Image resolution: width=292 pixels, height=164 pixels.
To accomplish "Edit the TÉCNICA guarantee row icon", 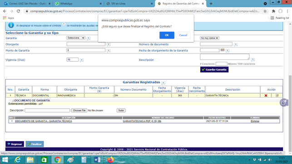I will click(277, 95).
